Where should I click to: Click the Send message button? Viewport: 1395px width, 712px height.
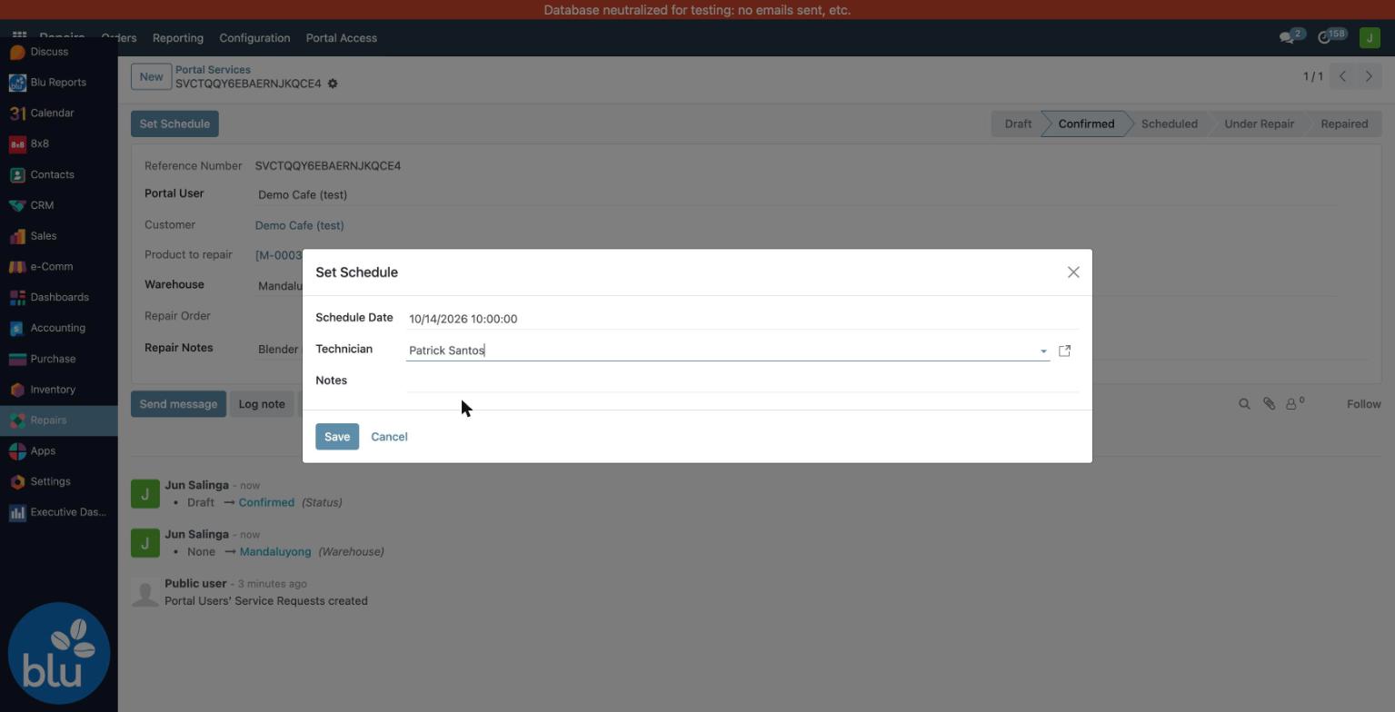click(178, 404)
